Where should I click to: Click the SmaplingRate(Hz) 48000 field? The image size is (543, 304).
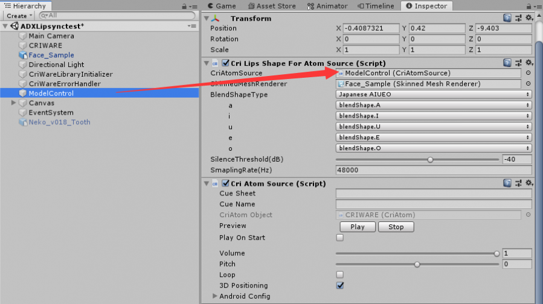434,170
